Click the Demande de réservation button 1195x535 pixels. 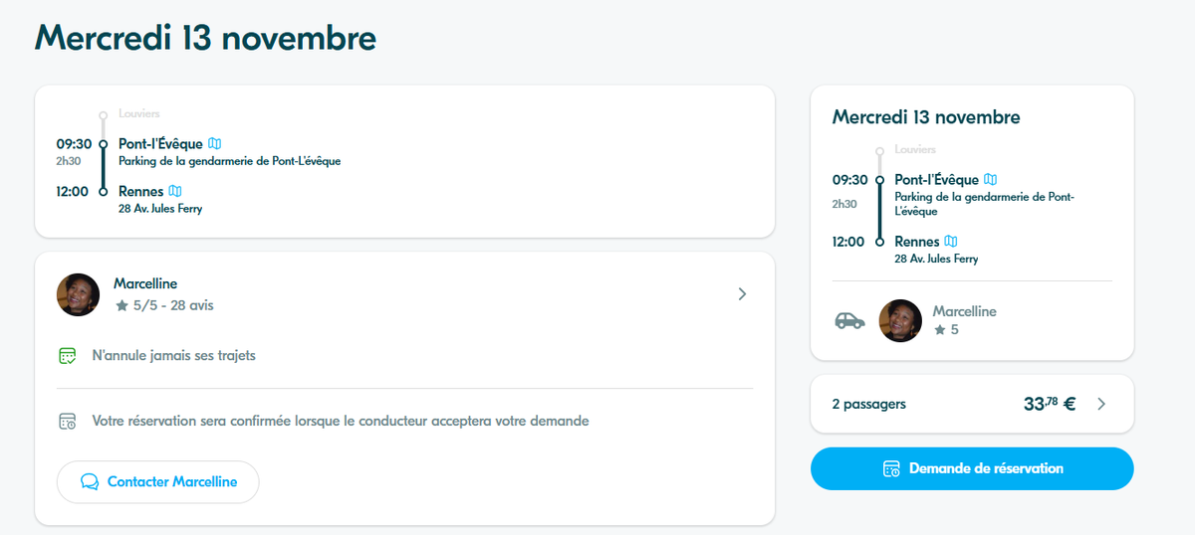pyautogui.click(x=972, y=468)
